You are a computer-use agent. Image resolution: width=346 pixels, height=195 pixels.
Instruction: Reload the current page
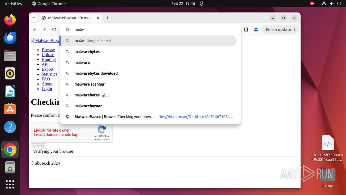point(54,30)
